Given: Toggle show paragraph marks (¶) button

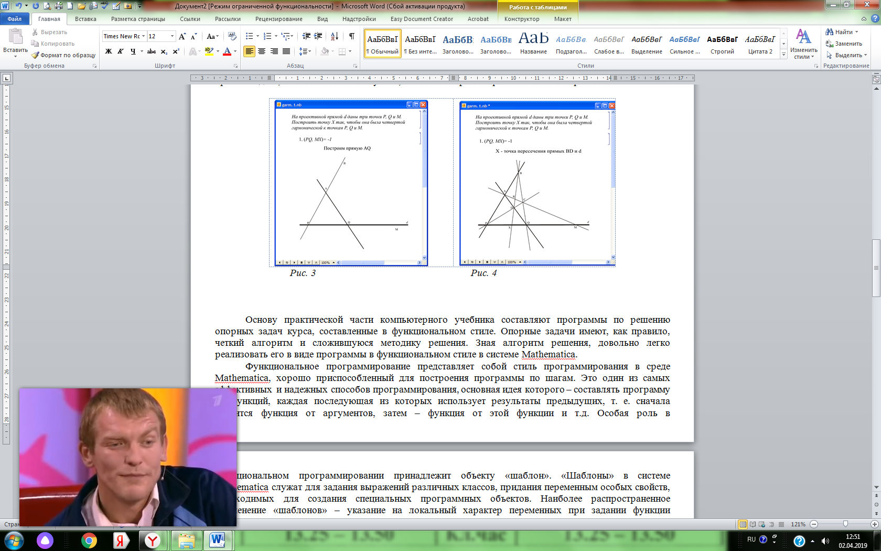Looking at the screenshot, I should pos(351,36).
